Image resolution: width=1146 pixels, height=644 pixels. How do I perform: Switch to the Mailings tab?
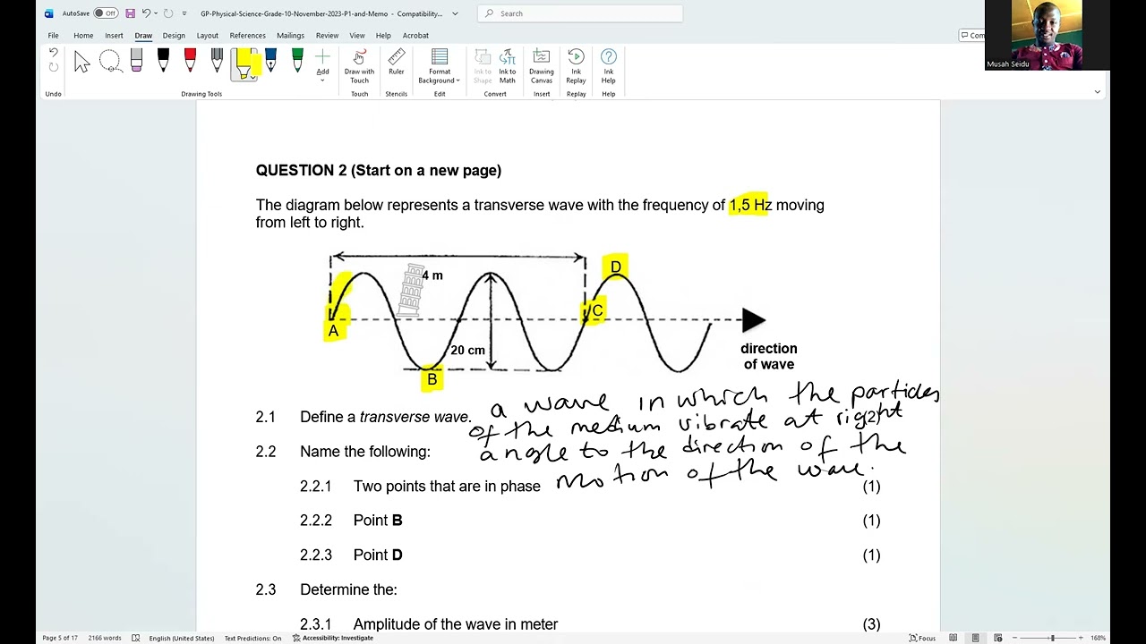click(x=290, y=36)
